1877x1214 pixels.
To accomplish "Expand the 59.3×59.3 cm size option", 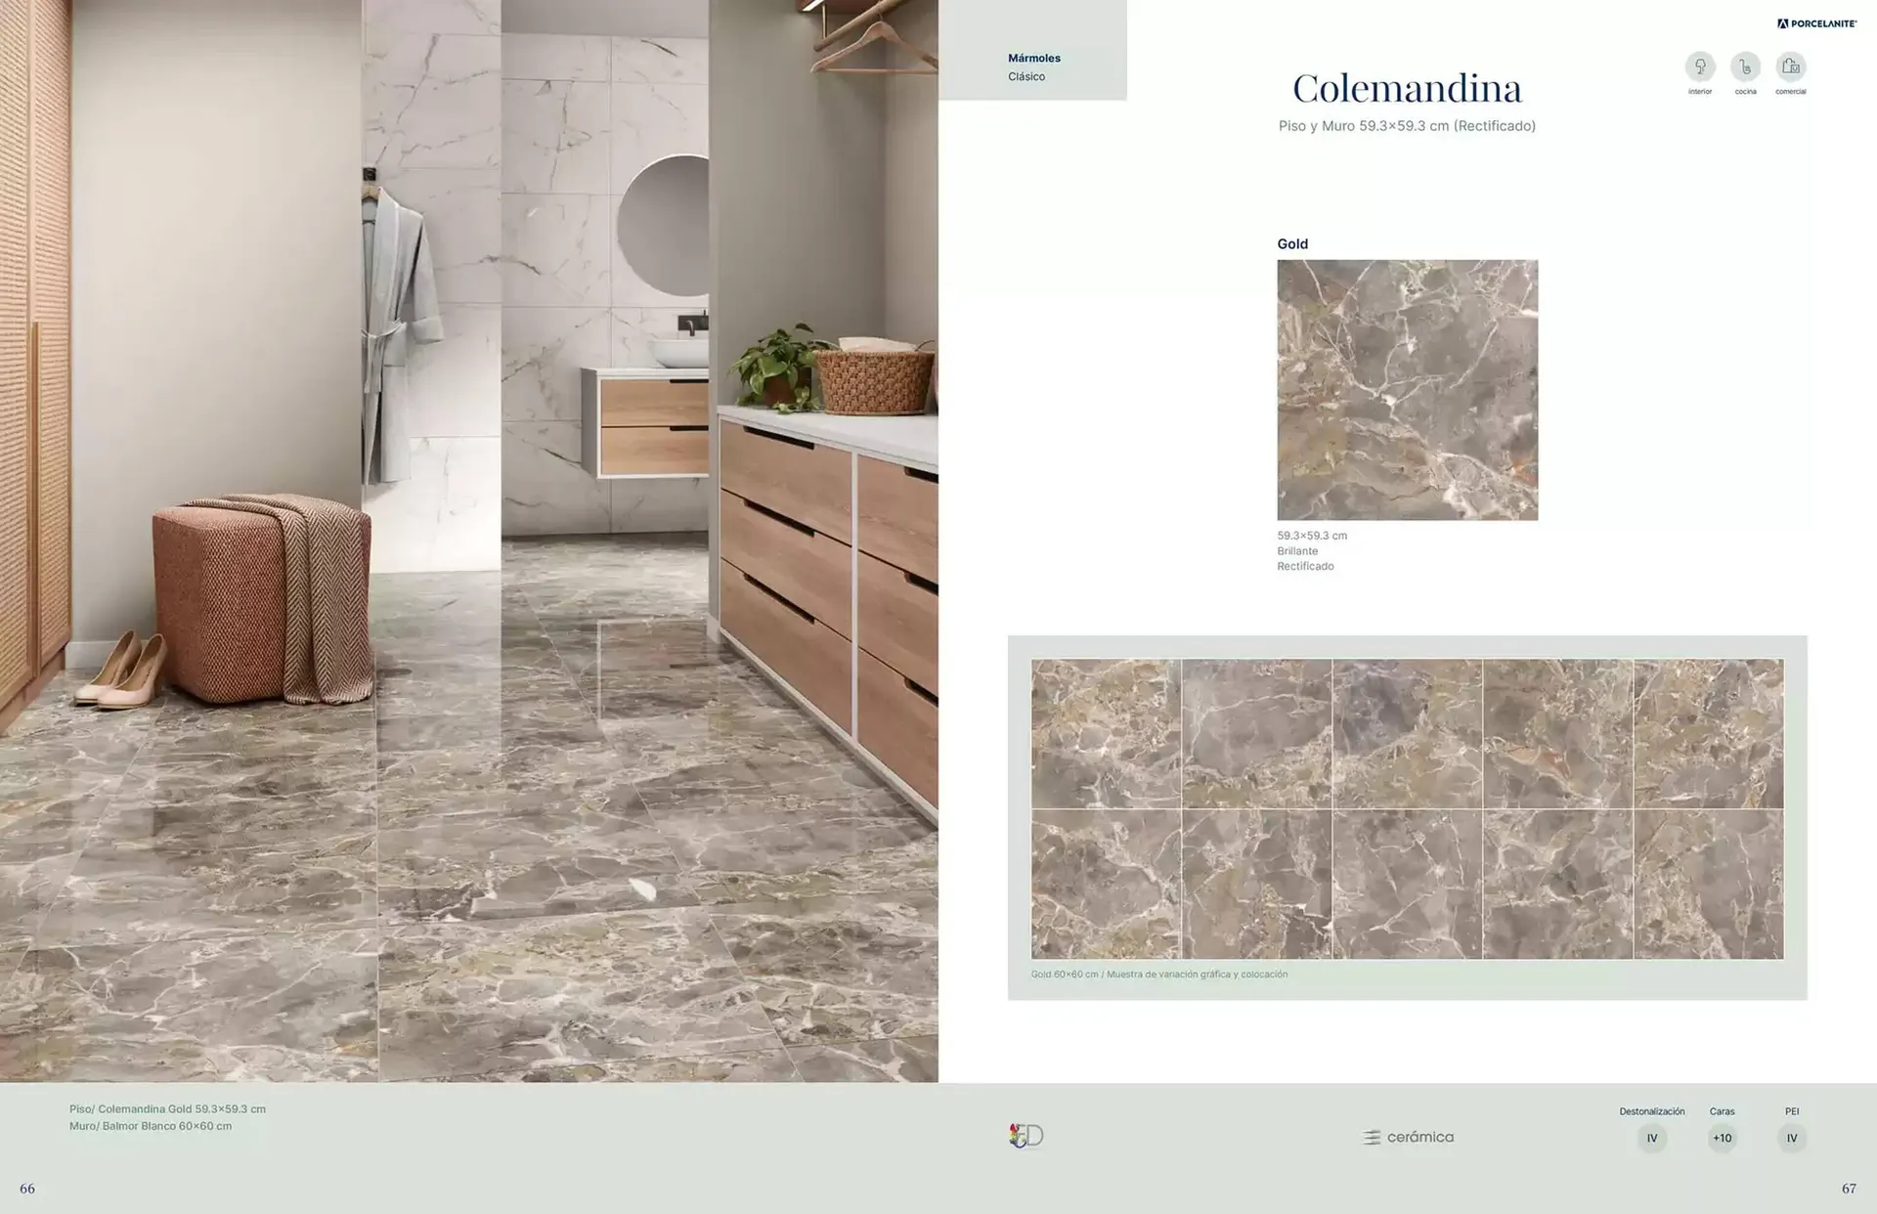I will pos(1312,535).
